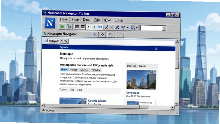
Task: Open dropdown arrow beside blue grid icon
Action: tap(137, 28)
